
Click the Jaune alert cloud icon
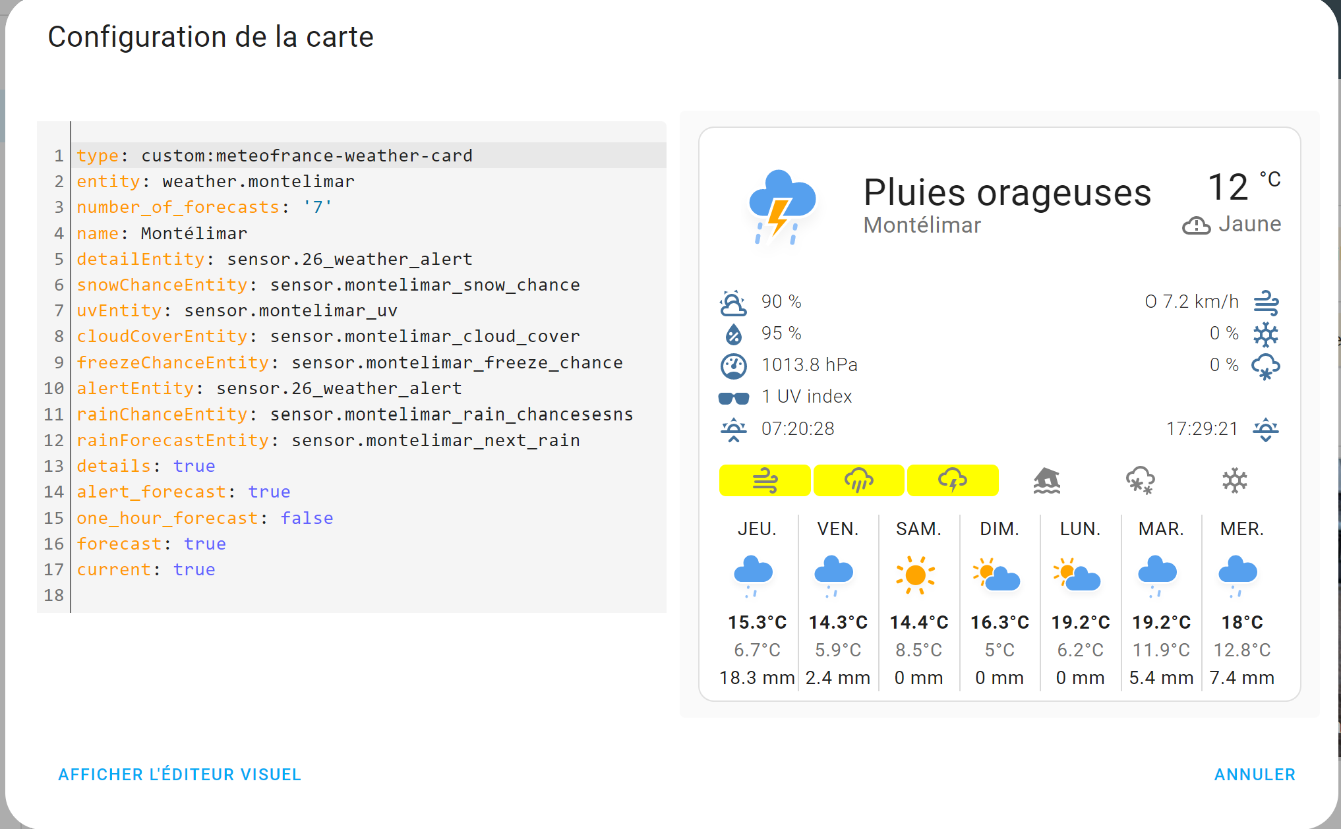[1196, 225]
